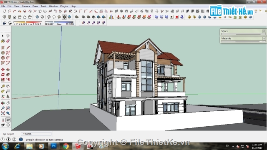Select the Eraser tool
Screen dimensions: 267x150
click(8, 41)
